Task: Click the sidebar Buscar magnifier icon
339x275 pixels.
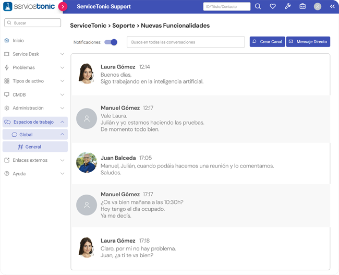Action: (9, 23)
